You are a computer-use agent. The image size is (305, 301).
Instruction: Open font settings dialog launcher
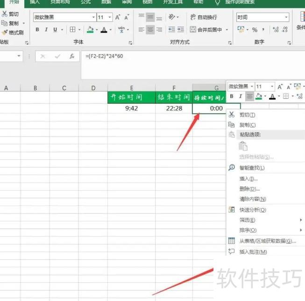point(130,43)
